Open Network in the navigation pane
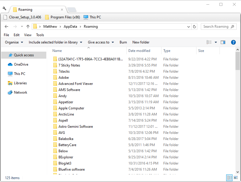 click(20, 92)
